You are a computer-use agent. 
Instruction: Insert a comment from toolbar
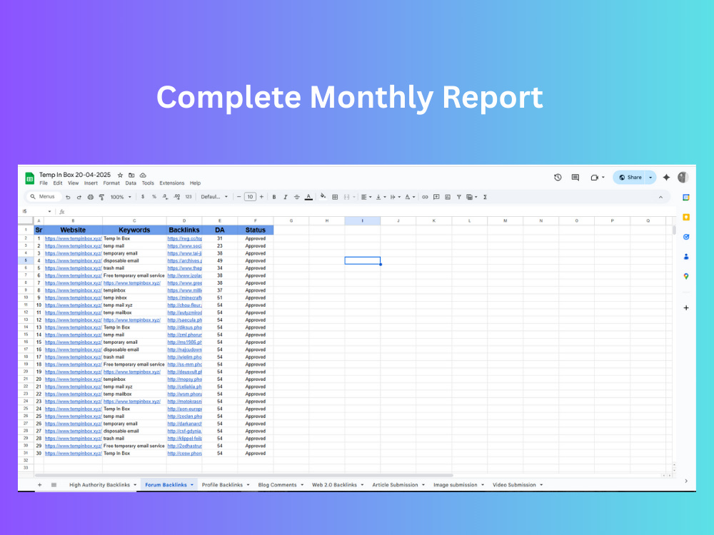(436, 197)
